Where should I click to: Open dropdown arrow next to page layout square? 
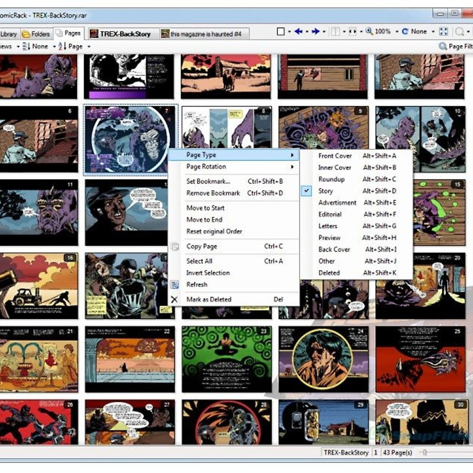pos(289,32)
